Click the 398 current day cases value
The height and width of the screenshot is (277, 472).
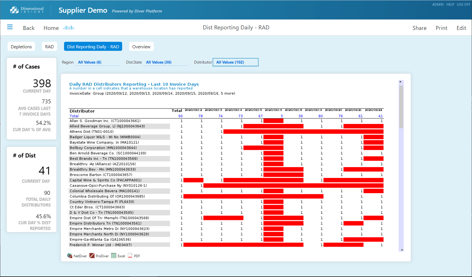tap(42, 83)
